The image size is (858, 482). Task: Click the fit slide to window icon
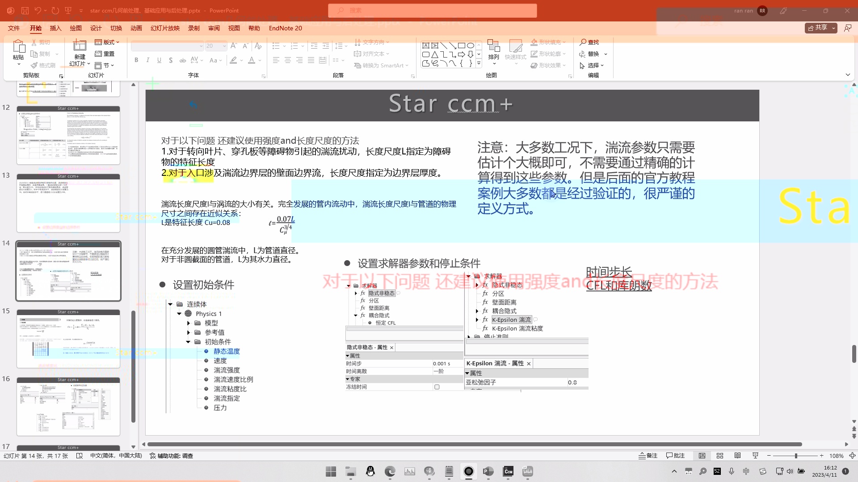[x=852, y=456]
